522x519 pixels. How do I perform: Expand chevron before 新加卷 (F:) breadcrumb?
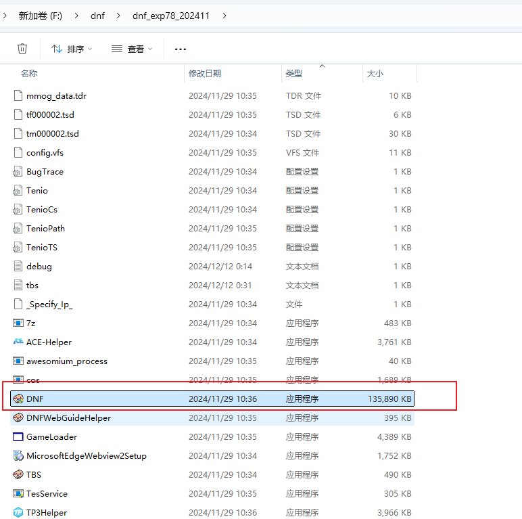4,16
